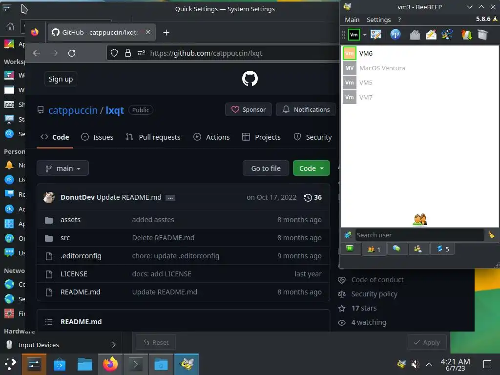Select user VM7 in BeeBEEP list
500x375 pixels.
click(x=419, y=97)
